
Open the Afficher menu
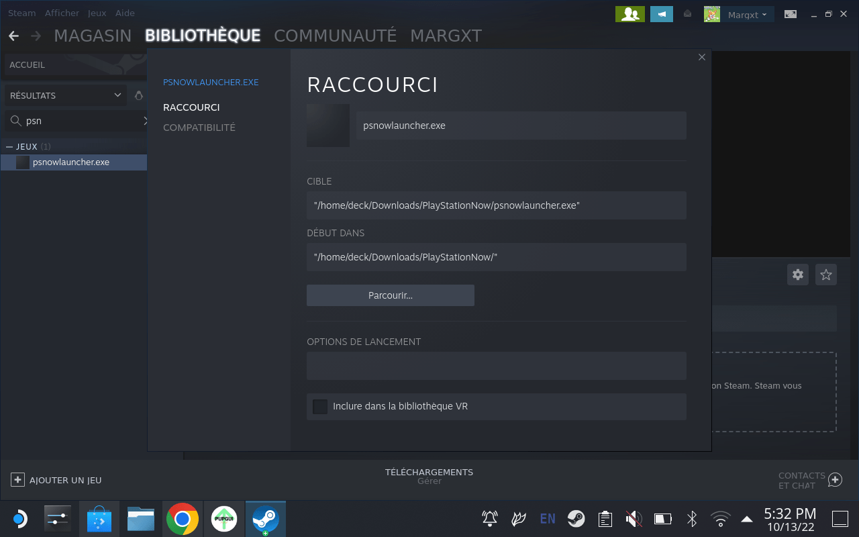tap(62, 13)
